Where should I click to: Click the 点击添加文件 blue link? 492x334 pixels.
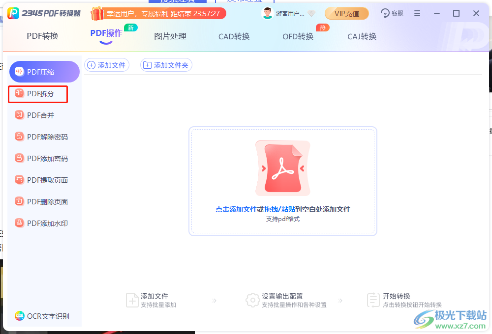click(x=236, y=209)
